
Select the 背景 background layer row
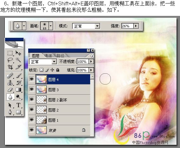[x=59, y=130]
